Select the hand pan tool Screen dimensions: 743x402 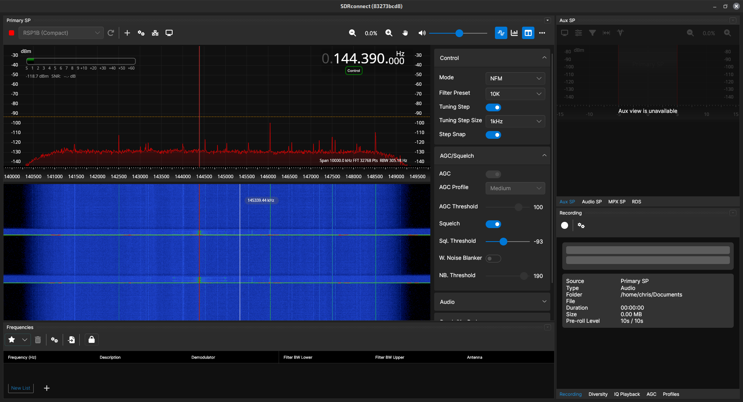405,33
